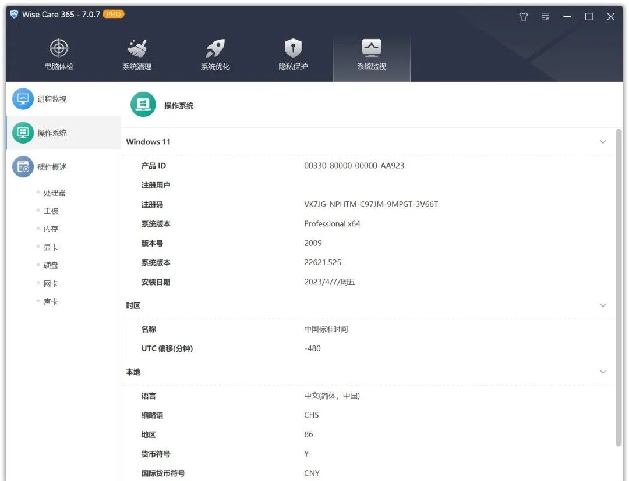Screen dimensions: 629x481
Task: Click the 注册码 label
Action: click(152, 205)
